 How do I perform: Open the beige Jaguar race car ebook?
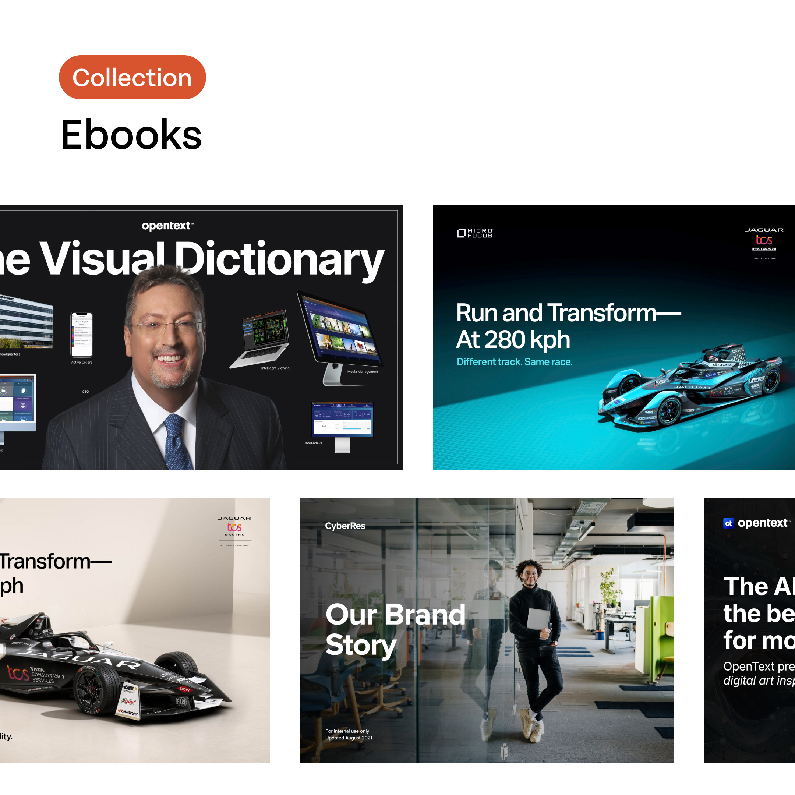point(135,631)
